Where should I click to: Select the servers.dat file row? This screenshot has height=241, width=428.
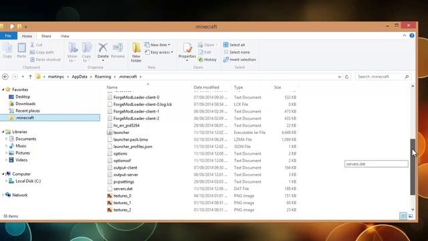pos(201,189)
